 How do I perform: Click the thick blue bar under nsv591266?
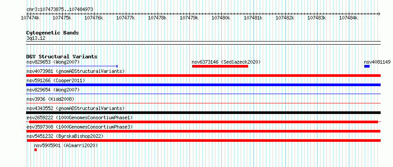coord(203,85)
